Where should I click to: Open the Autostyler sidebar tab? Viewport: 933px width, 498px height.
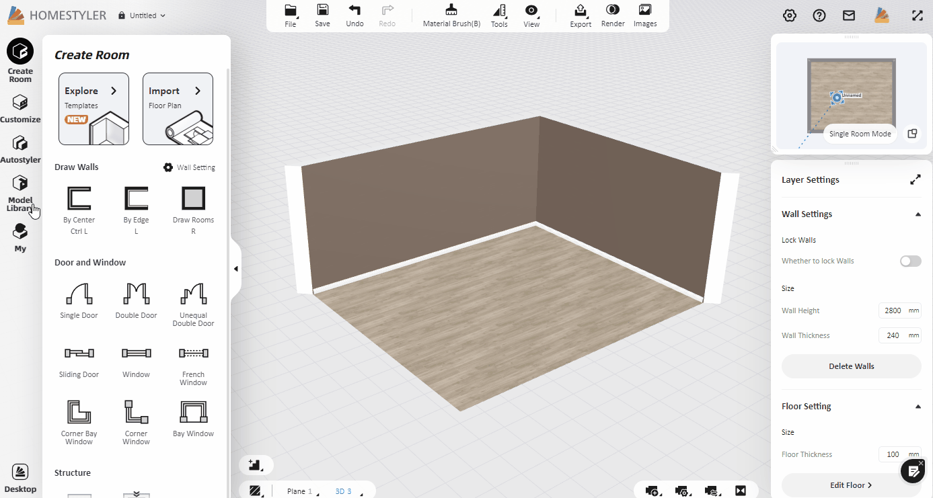pyautogui.click(x=20, y=150)
